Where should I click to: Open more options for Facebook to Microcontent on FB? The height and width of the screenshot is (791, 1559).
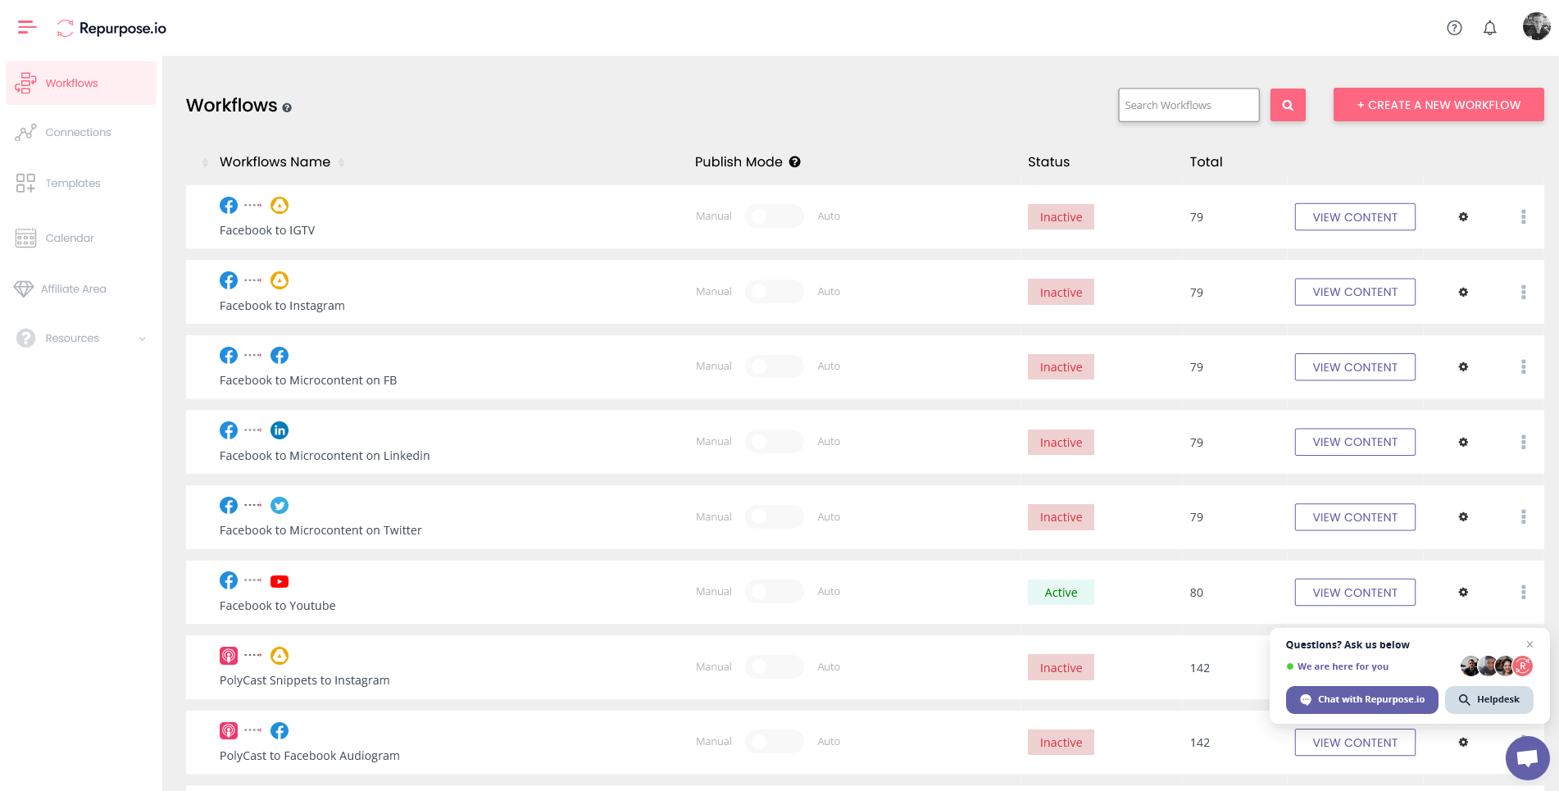[1523, 367]
